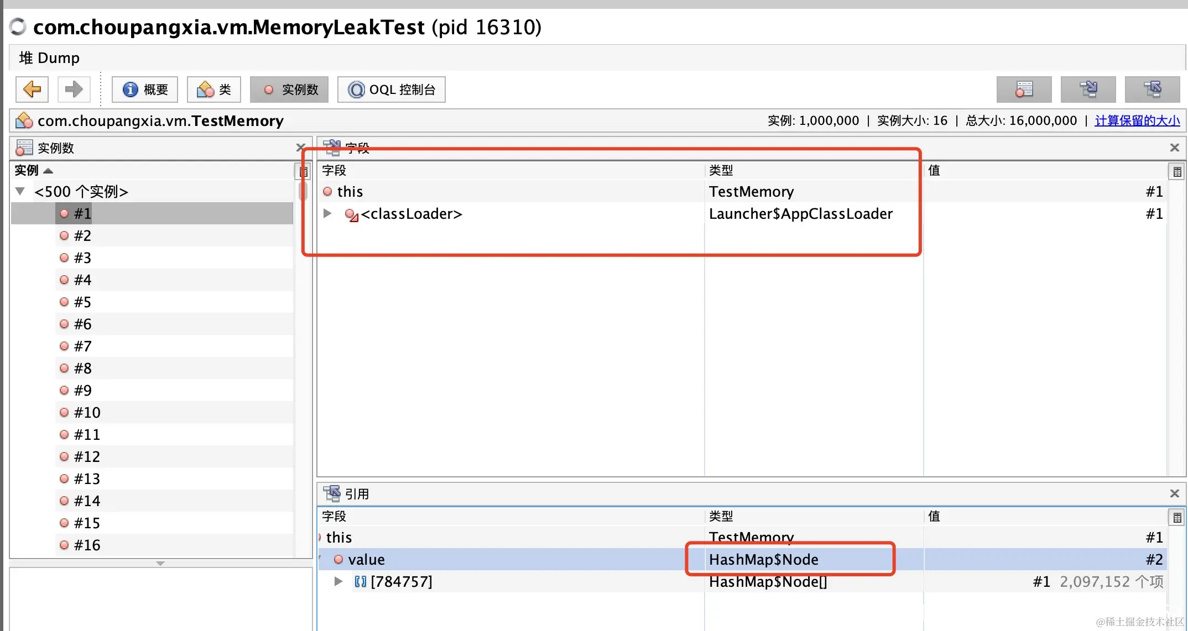Toggle the instances panel button at top right
1188x631 pixels.
[x=1024, y=90]
